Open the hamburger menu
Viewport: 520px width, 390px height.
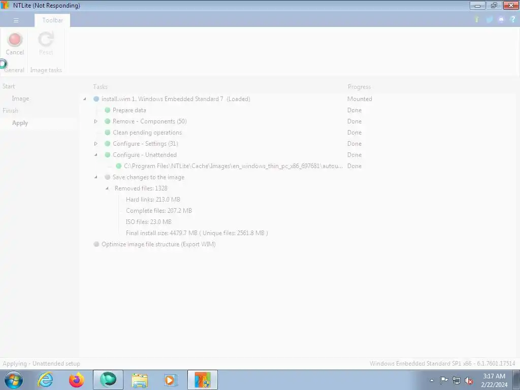click(x=16, y=20)
